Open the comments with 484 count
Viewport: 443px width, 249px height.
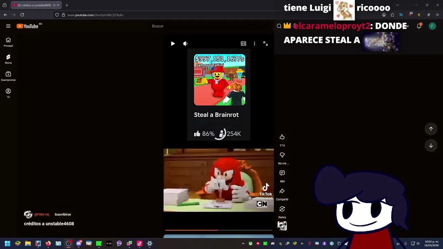pyautogui.click(x=282, y=173)
